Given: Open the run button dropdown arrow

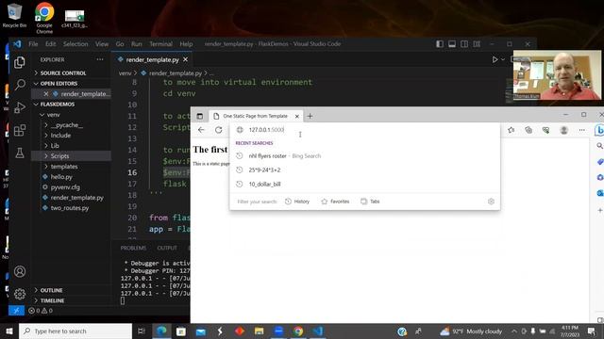Looking at the screenshot, I should (503, 59).
